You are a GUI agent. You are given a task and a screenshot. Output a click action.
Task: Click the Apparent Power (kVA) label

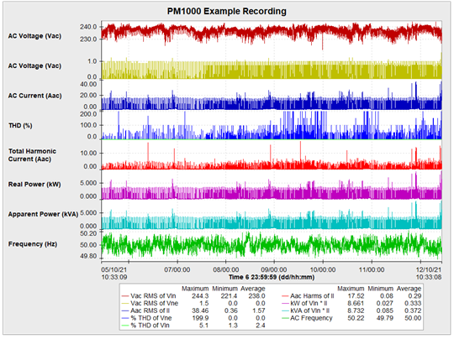[43, 214]
